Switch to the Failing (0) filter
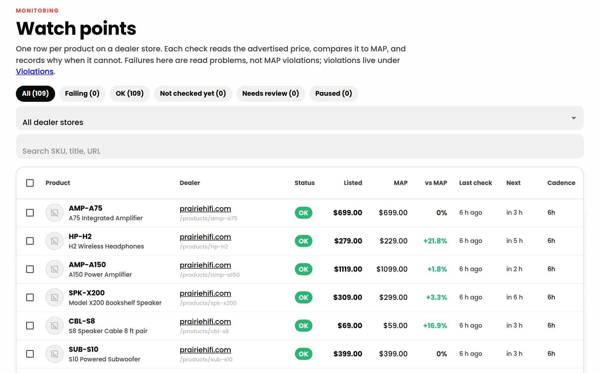The height and width of the screenshot is (373, 600). (82, 93)
